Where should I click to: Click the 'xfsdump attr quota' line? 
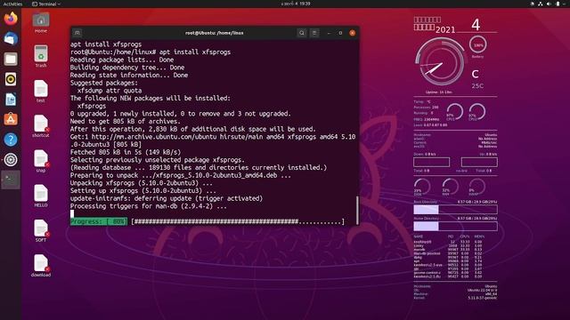coord(110,91)
